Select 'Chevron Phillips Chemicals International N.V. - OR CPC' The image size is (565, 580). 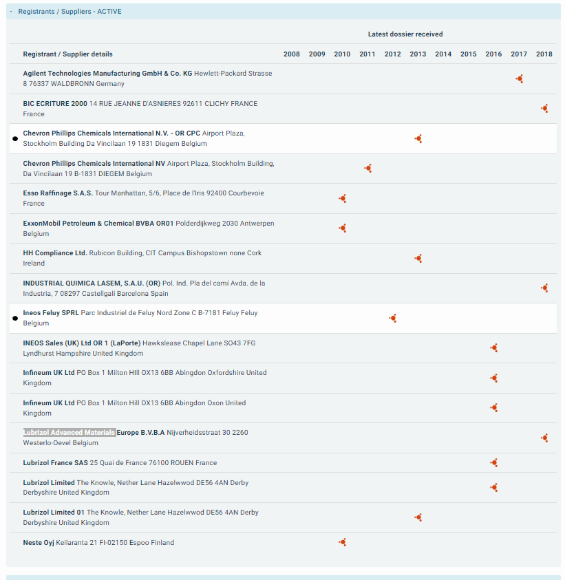(111, 133)
